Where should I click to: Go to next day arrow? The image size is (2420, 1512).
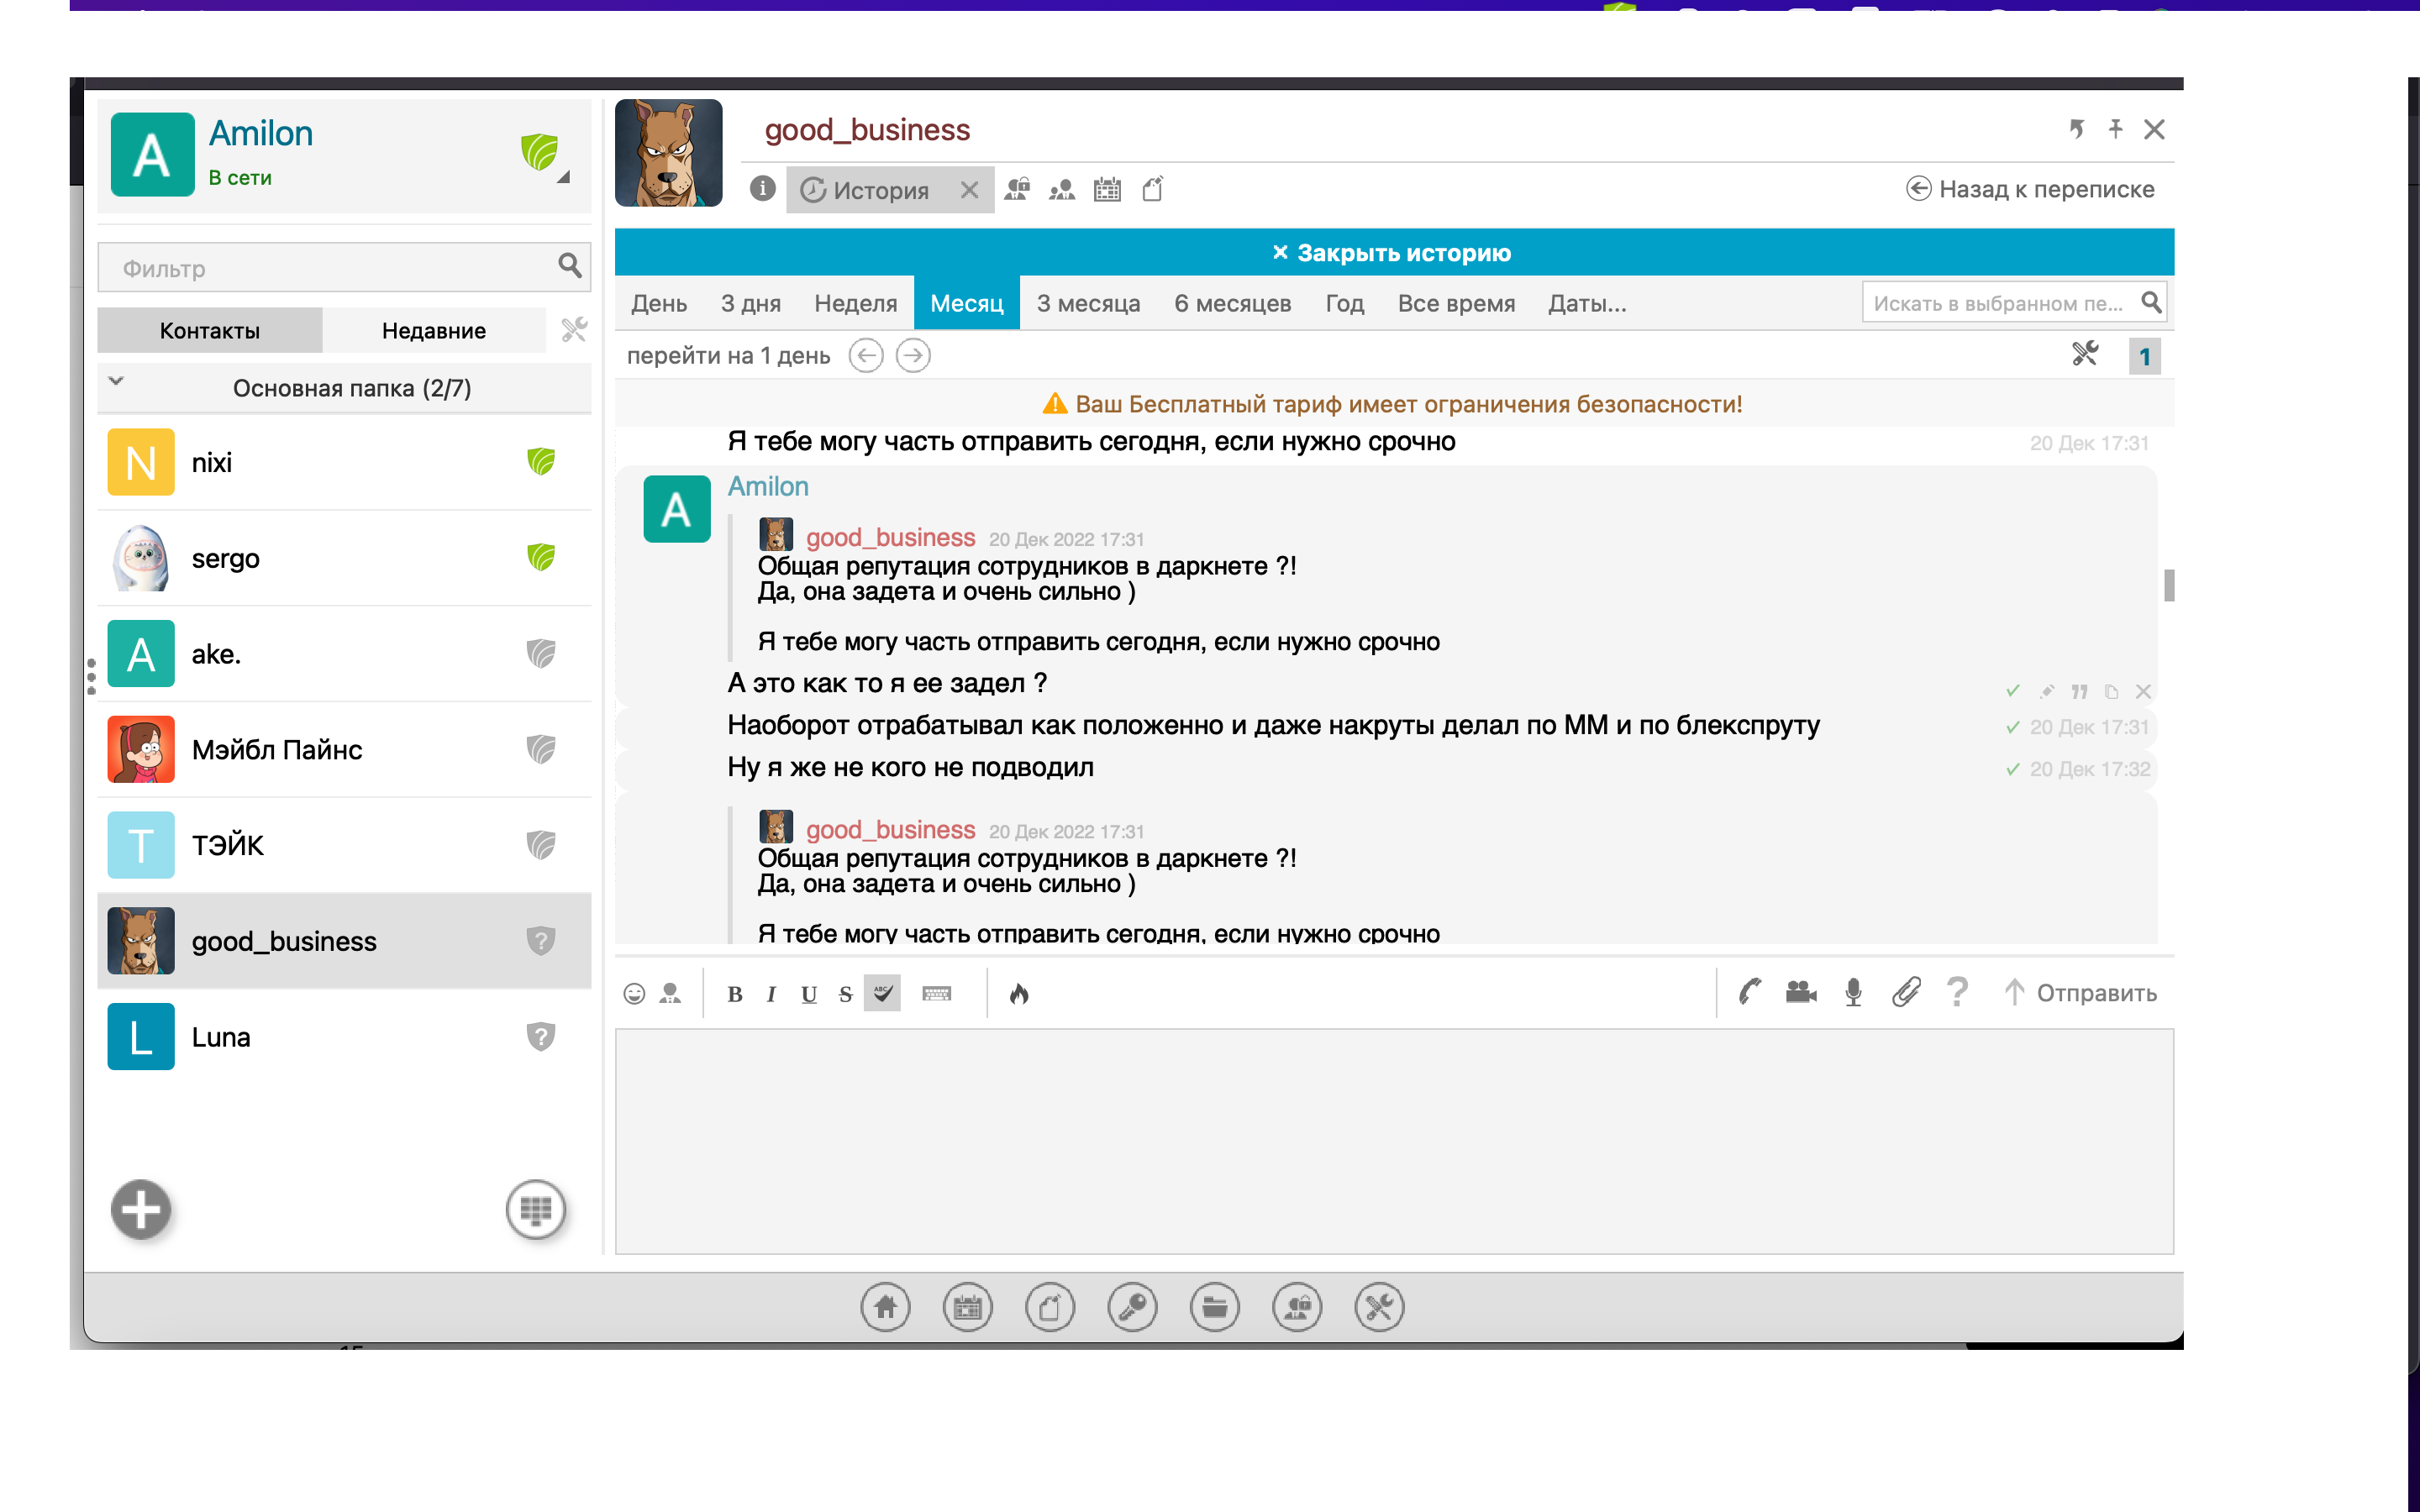[913, 355]
